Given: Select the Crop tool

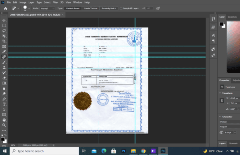Looking at the screenshot, I should (4, 41).
